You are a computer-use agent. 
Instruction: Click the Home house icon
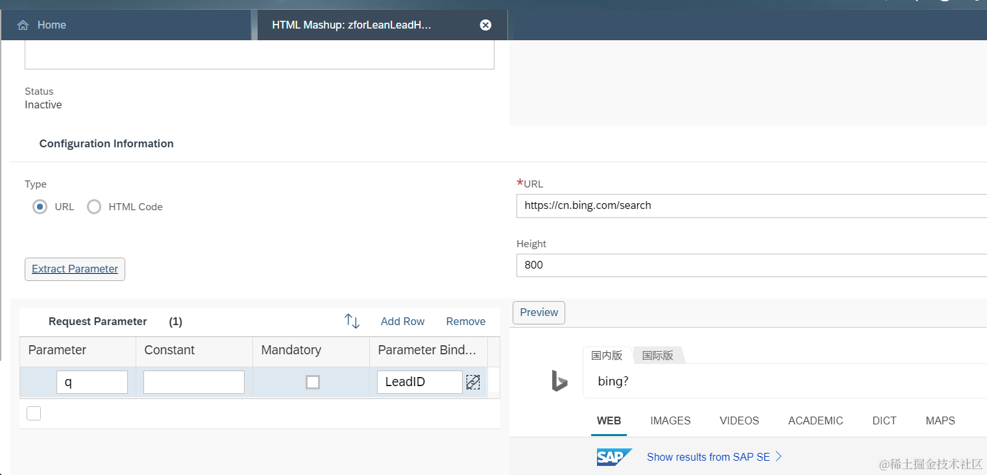click(x=23, y=25)
